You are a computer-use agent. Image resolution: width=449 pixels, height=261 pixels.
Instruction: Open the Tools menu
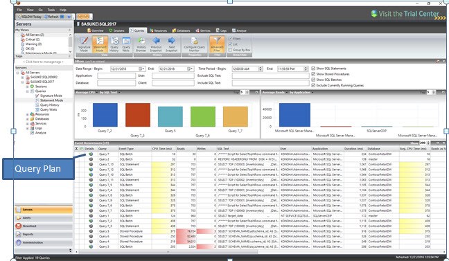pyautogui.click(x=51, y=10)
